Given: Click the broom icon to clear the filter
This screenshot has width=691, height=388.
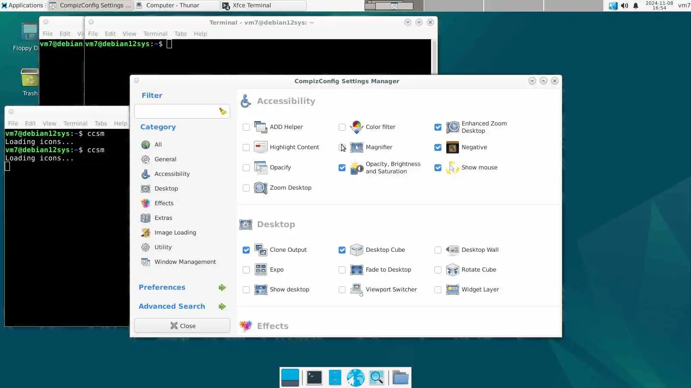Looking at the screenshot, I should click(222, 111).
